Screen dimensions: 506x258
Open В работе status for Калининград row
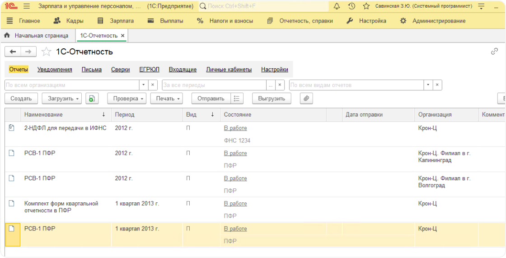(x=235, y=153)
